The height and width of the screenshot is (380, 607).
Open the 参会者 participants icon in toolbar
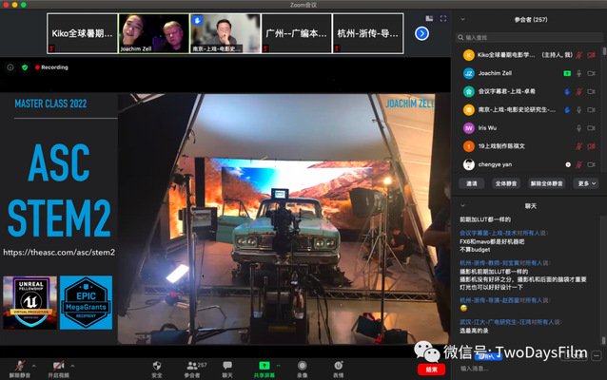(x=192, y=365)
